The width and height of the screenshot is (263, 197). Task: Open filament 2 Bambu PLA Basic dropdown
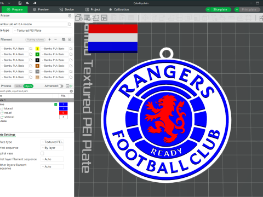pyautogui.click(x=54, y=49)
